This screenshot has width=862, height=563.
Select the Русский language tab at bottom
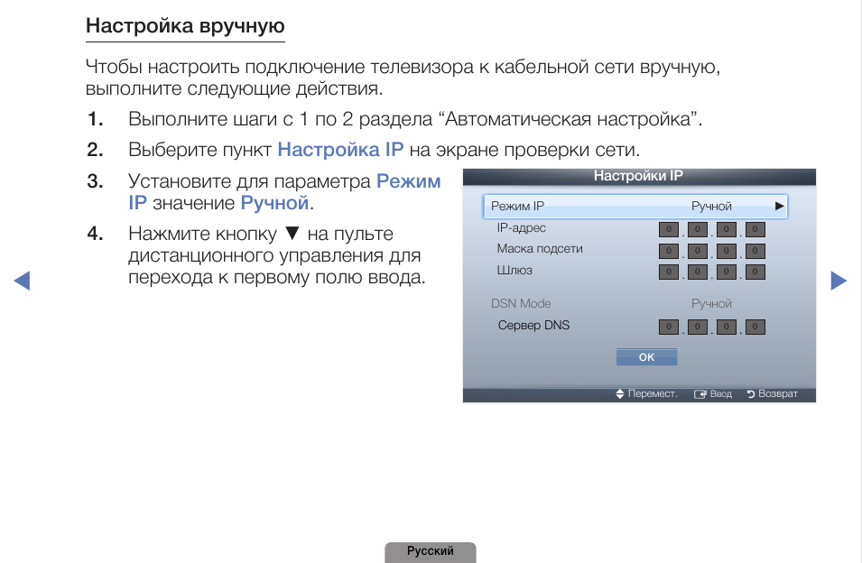tap(430, 551)
